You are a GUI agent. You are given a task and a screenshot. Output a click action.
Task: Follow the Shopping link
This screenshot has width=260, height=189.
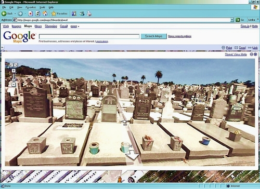(x=51, y=26)
